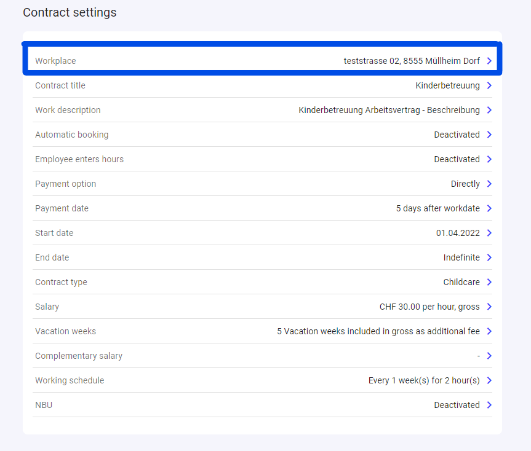Open the Vacation weeks row
This screenshot has width=531, height=451.
[x=489, y=331]
